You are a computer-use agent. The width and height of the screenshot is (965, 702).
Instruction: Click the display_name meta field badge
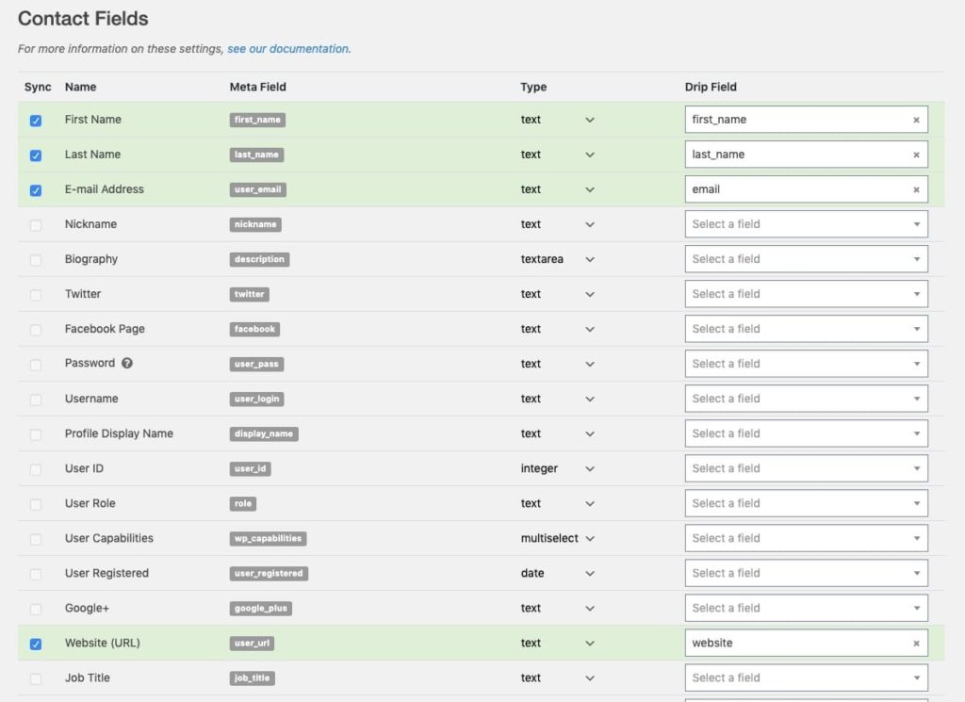(264, 433)
